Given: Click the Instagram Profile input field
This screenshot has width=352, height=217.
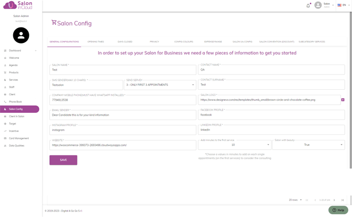Looking at the screenshot, I should coord(123,130).
